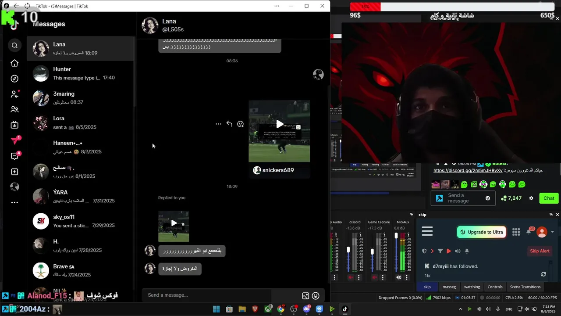The height and width of the screenshot is (316, 561).
Task: Switch to Controls dock tab
Action: (x=495, y=287)
